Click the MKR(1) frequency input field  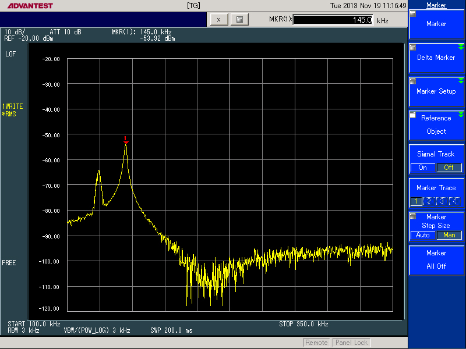(x=333, y=20)
